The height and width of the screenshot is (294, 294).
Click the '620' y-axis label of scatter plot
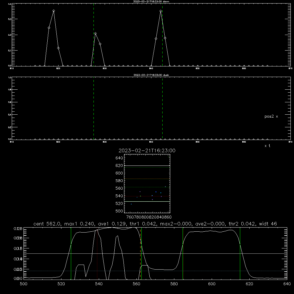click(x=119, y=166)
